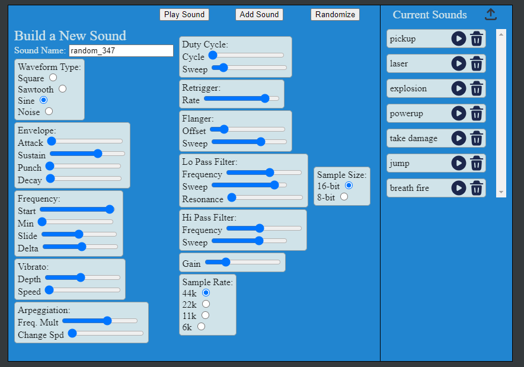This screenshot has width=524, height=367.
Task: Choose 8-bit sample size
Action: [344, 197]
